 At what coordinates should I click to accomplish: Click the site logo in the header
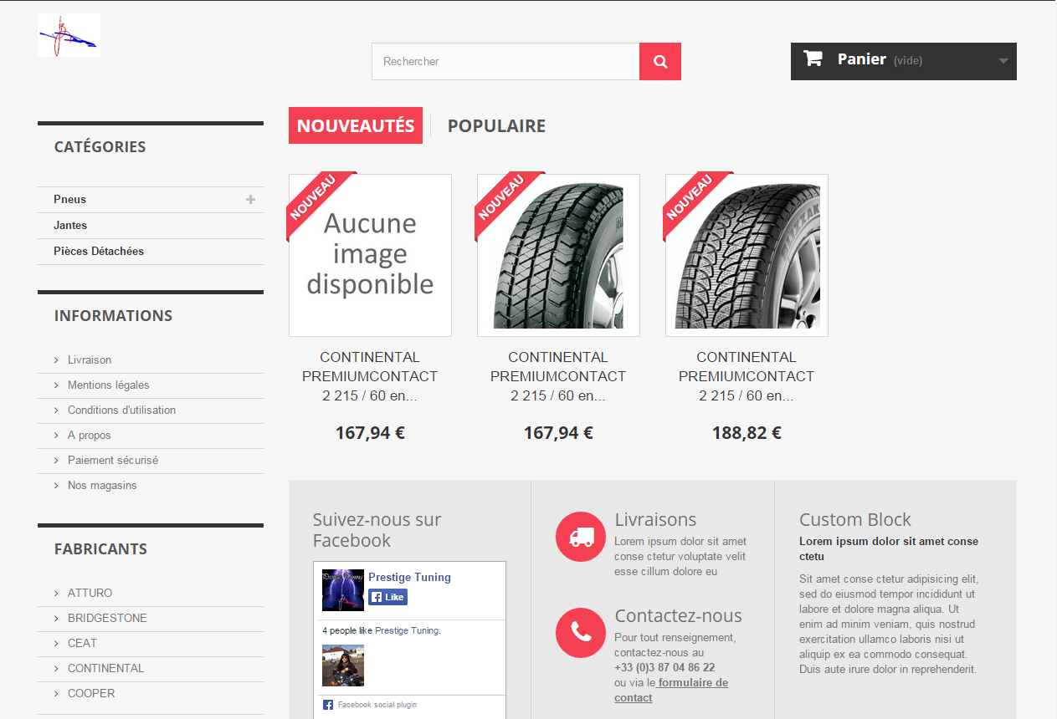tap(69, 35)
